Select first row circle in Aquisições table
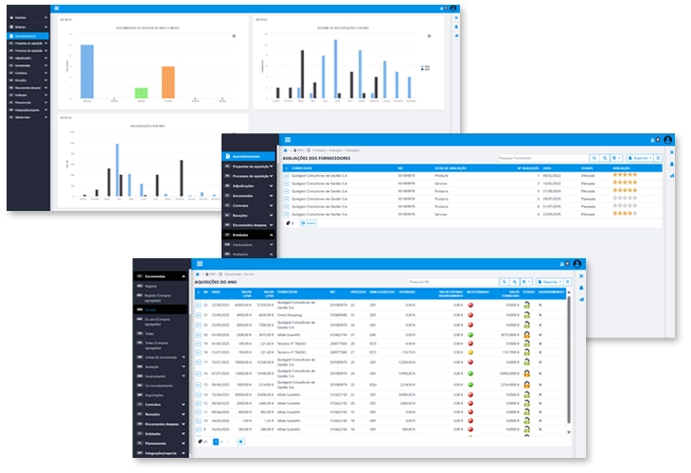 (199, 306)
